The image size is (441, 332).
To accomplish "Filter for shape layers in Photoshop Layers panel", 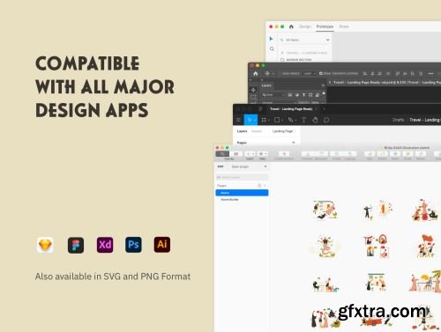I will [x=310, y=95].
